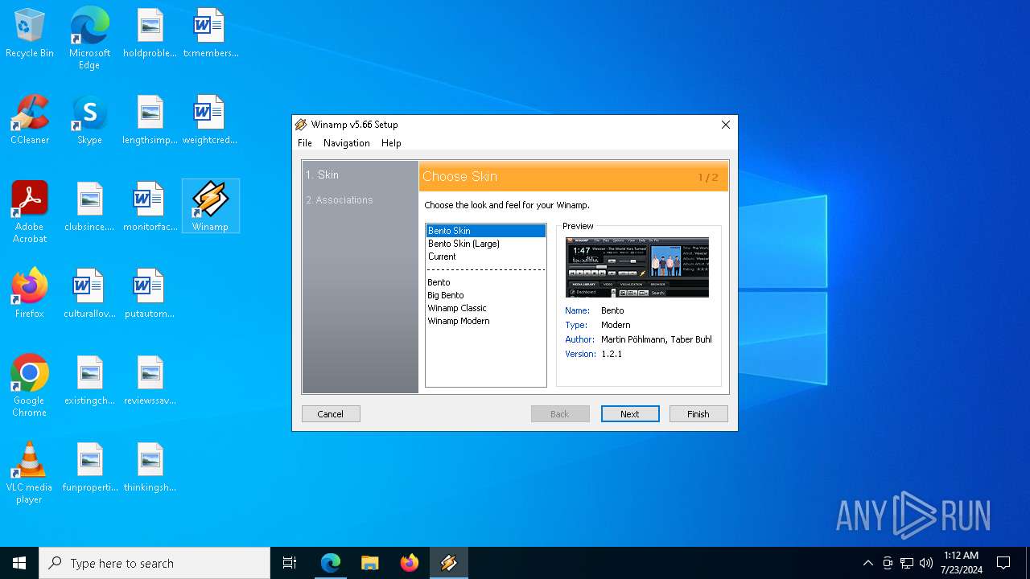This screenshot has height=579, width=1030.
Task: Select the funproperti image file icon
Action: pyautogui.click(x=89, y=467)
